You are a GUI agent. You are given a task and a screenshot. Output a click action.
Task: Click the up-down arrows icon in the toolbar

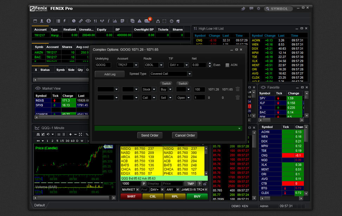pos(95,21)
